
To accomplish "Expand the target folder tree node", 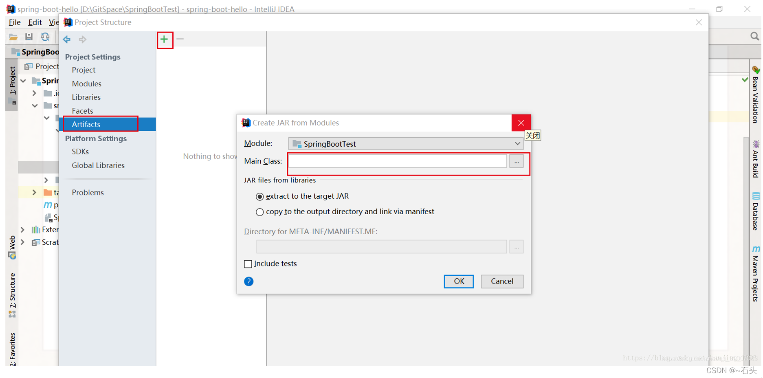I will coord(35,192).
